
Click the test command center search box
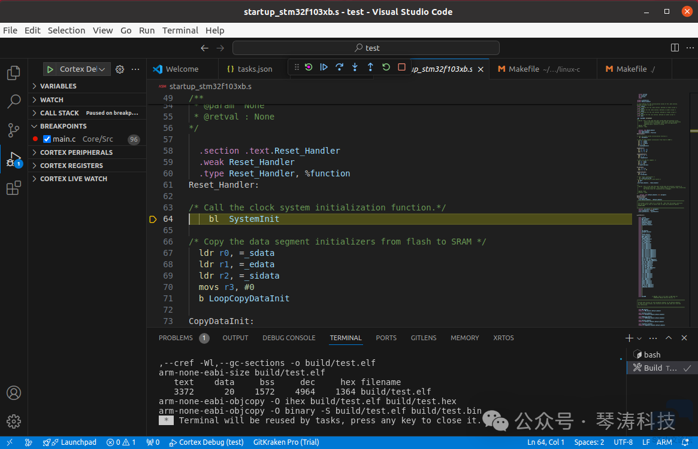[366, 48]
